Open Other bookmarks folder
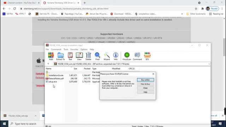Image resolution: width=226 pixels, height=127 pixels. click(196, 14)
